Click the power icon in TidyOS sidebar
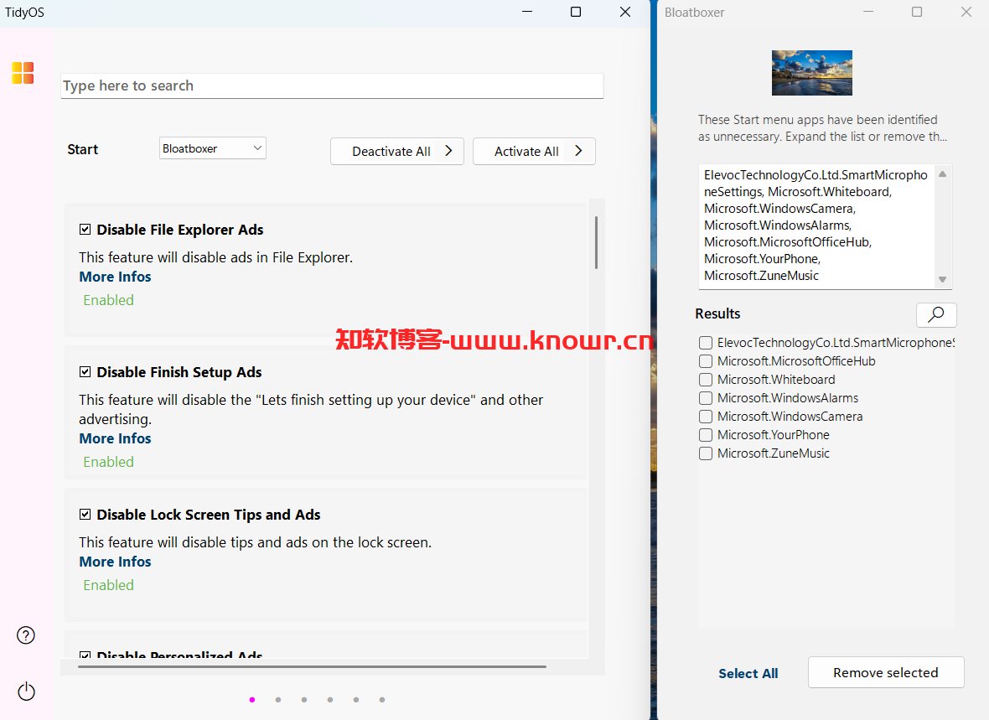 [x=27, y=692]
